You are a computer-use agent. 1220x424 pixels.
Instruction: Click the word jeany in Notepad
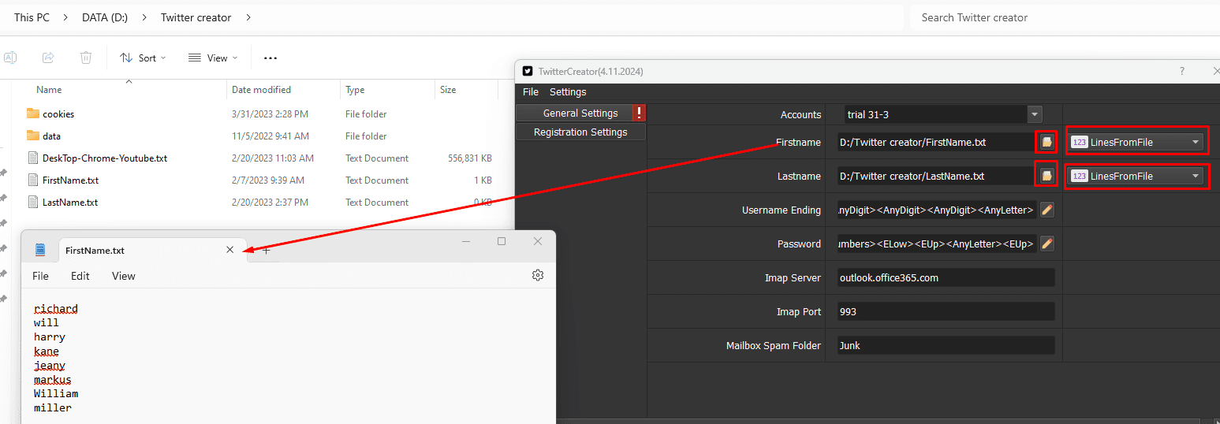[x=50, y=365]
